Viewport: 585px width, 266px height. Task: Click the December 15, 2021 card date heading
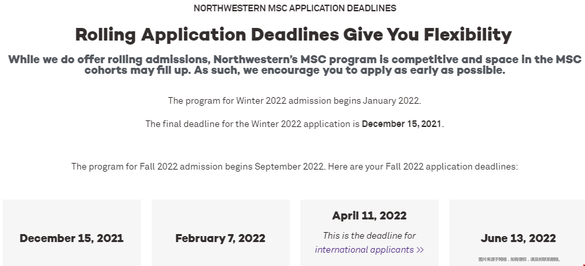coord(72,238)
